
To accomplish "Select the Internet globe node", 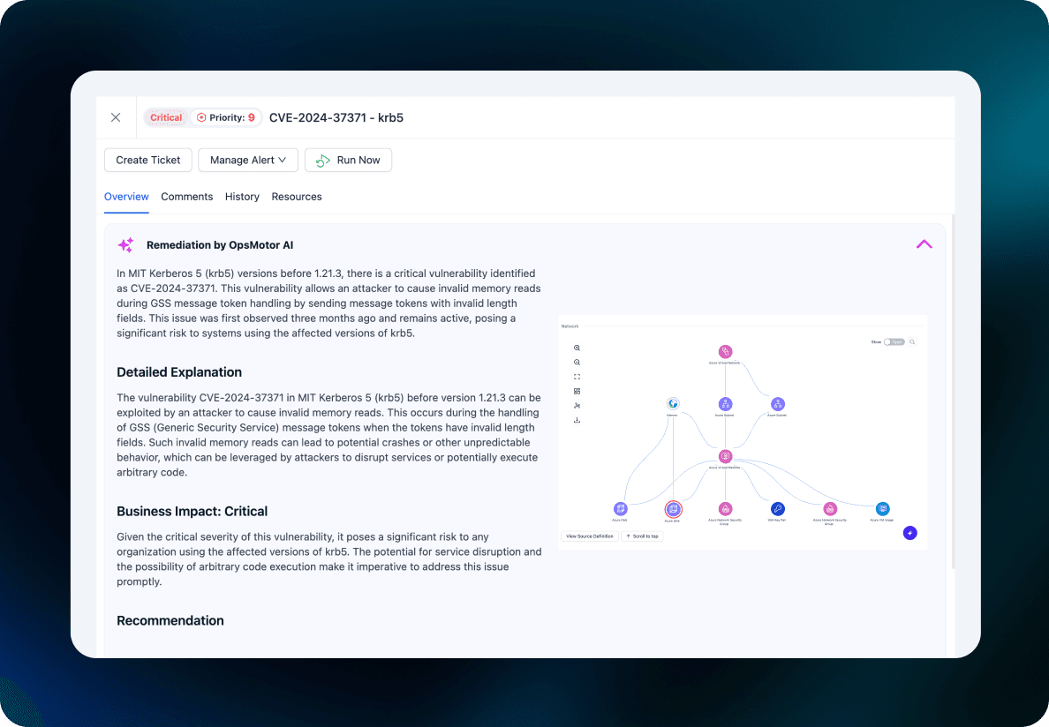I will tap(673, 403).
